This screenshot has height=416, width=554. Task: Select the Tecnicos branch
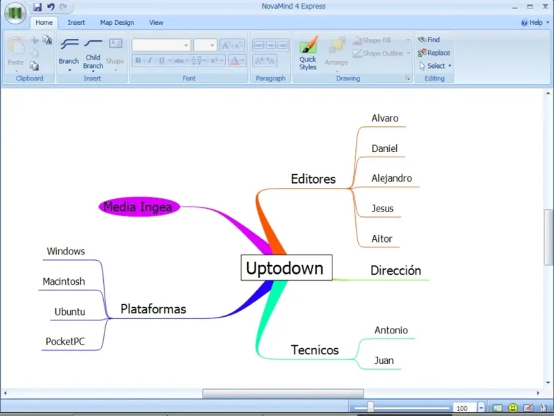(314, 350)
